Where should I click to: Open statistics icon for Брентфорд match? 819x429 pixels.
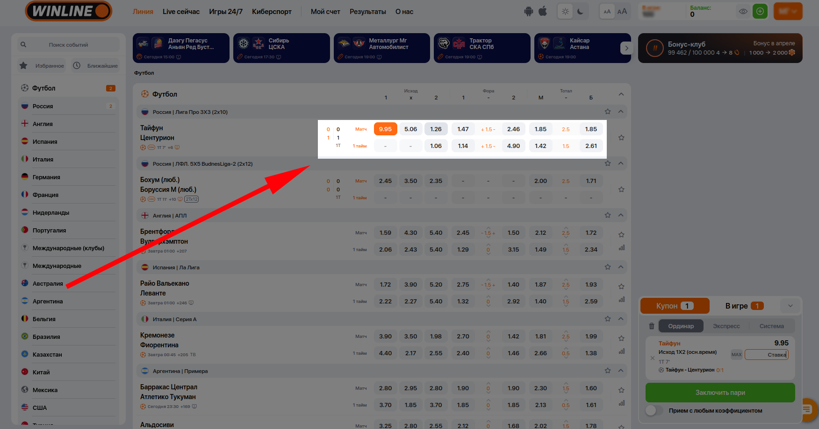click(622, 248)
